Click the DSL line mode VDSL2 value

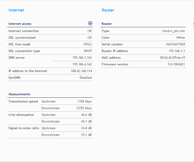(x=87, y=44)
